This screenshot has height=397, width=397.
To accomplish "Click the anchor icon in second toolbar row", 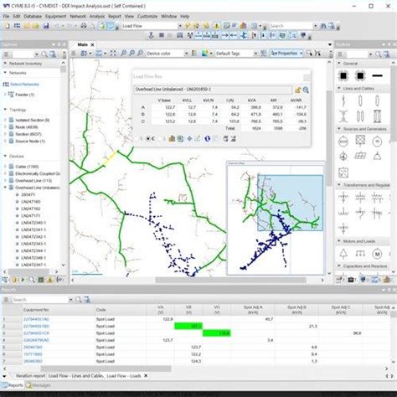I will coord(151,35).
